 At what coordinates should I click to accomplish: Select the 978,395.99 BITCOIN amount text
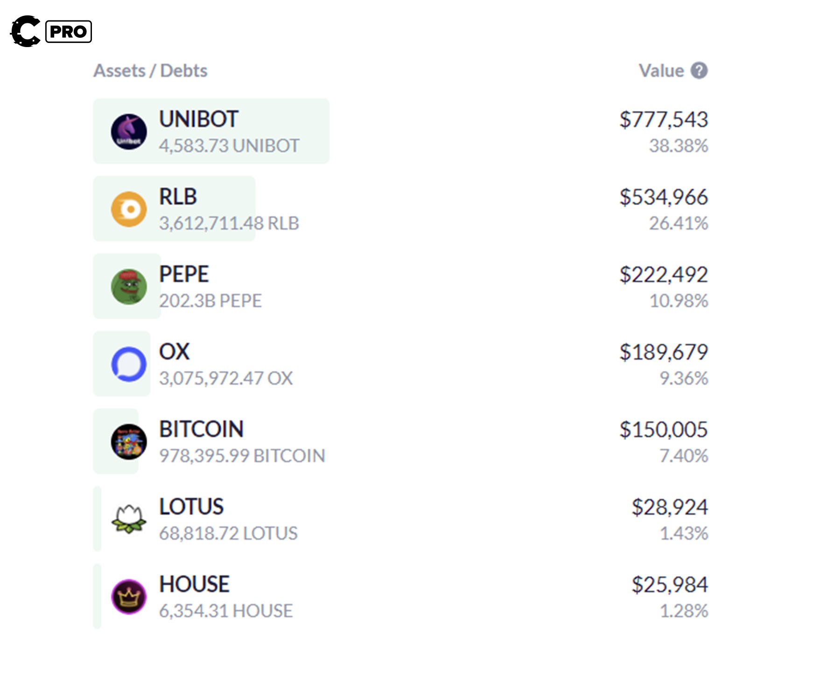(242, 456)
